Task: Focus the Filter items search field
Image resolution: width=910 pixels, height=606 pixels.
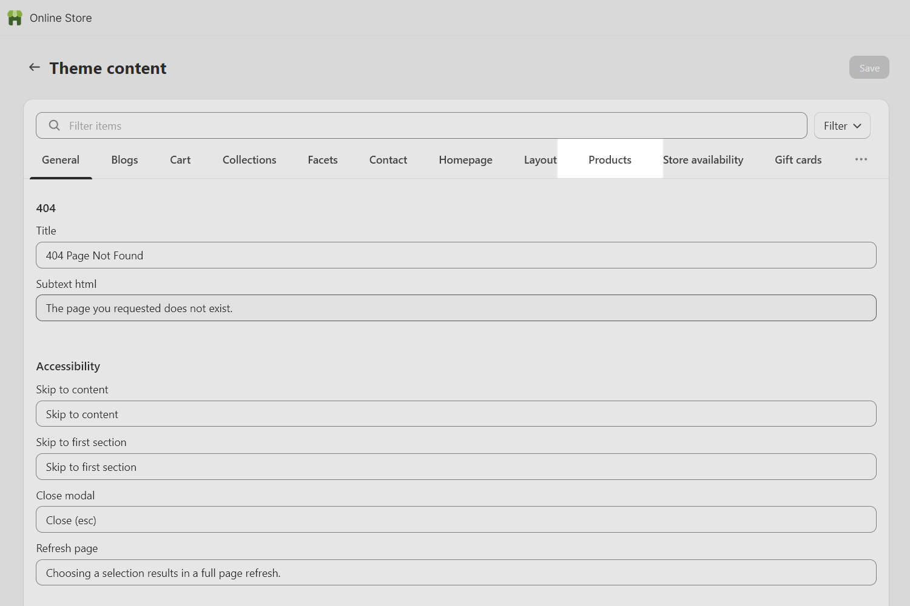Action: [422, 125]
